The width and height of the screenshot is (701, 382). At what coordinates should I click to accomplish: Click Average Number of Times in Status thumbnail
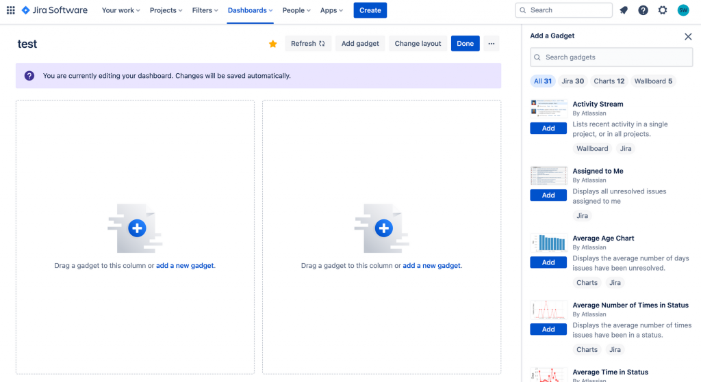coord(548,310)
